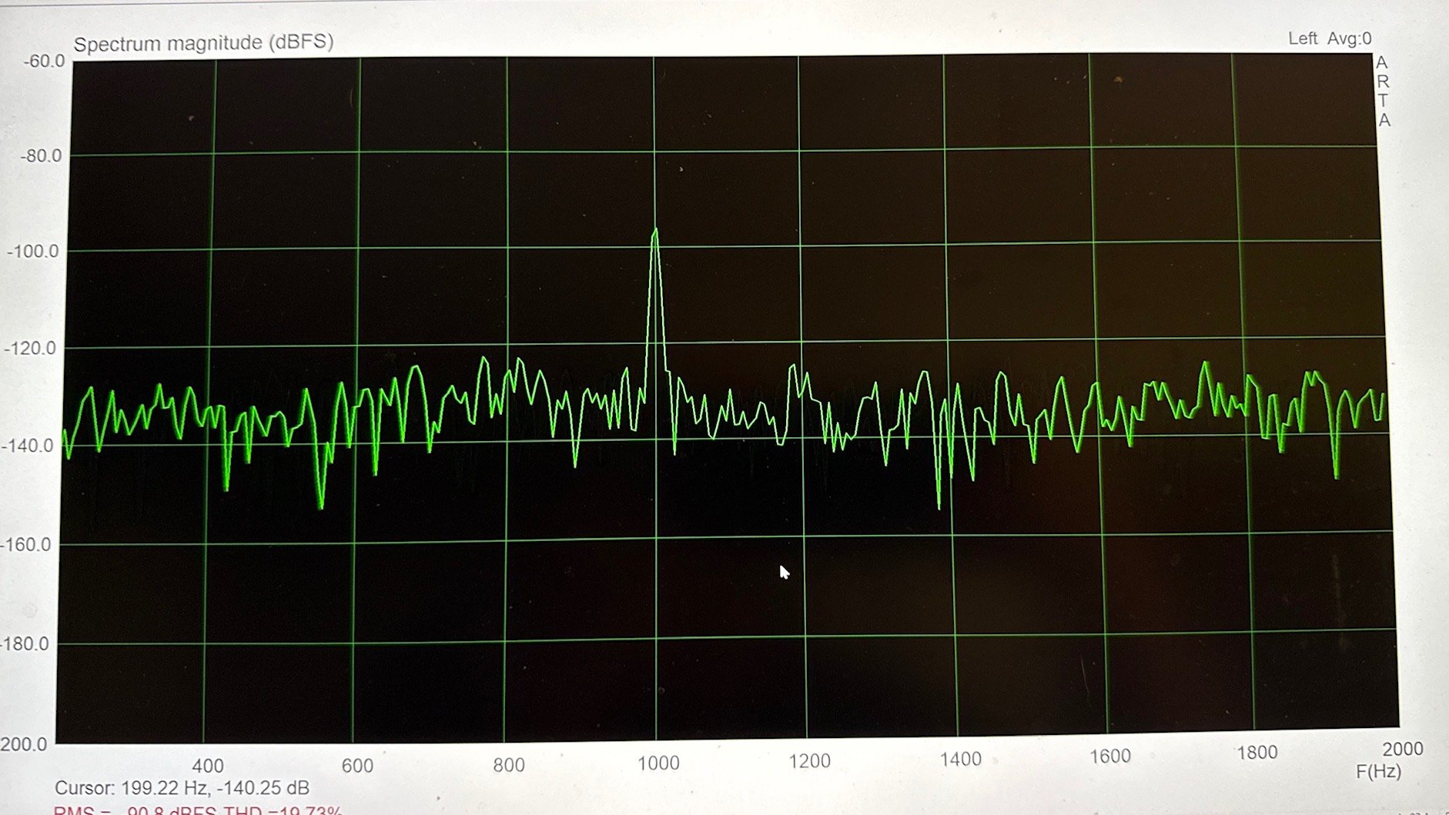Click the '2000' frequency axis label
The width and height of the screenshot is (1449, 815).
coord(1403,749)
